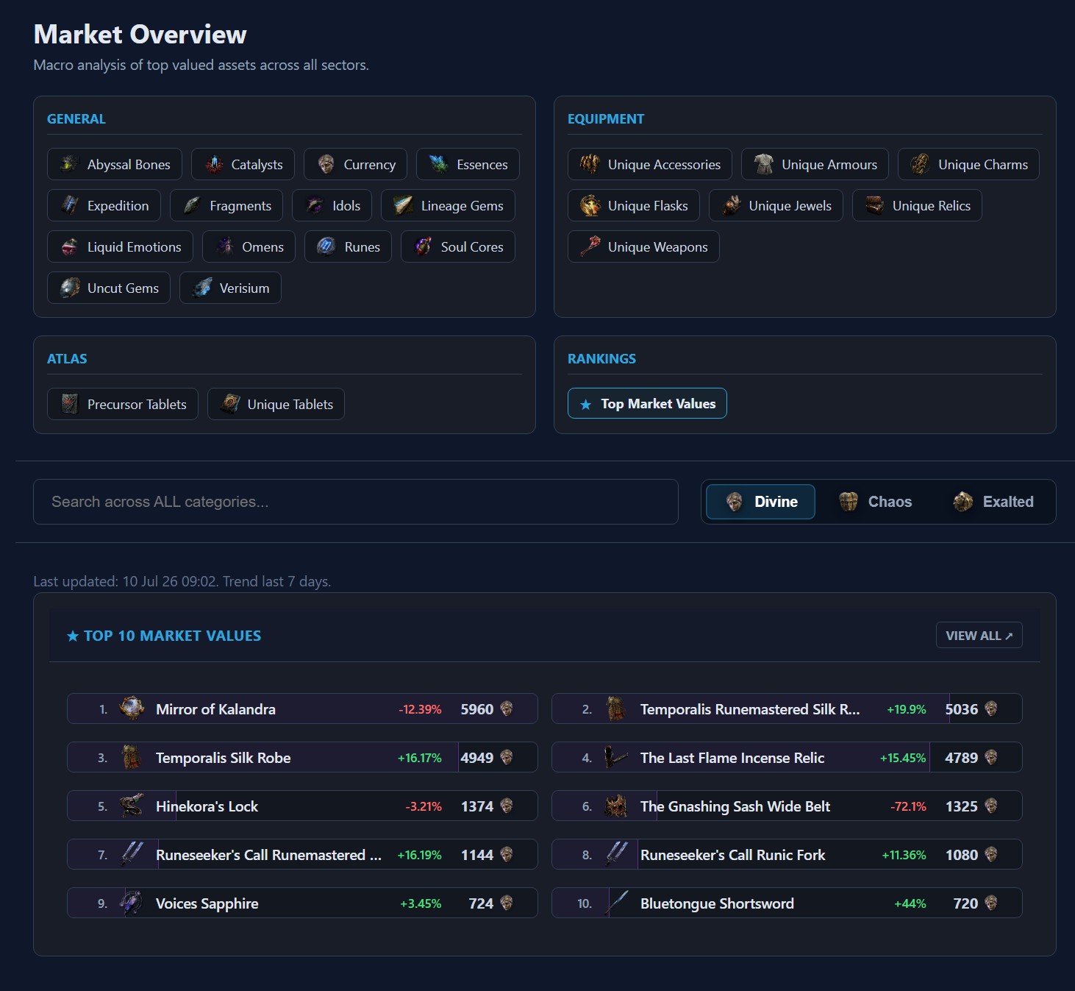The width and height of the screenshot is (1075, 991).
Task: Click the Temporalis Silk Robe item icon
Action: pos(132,757)
